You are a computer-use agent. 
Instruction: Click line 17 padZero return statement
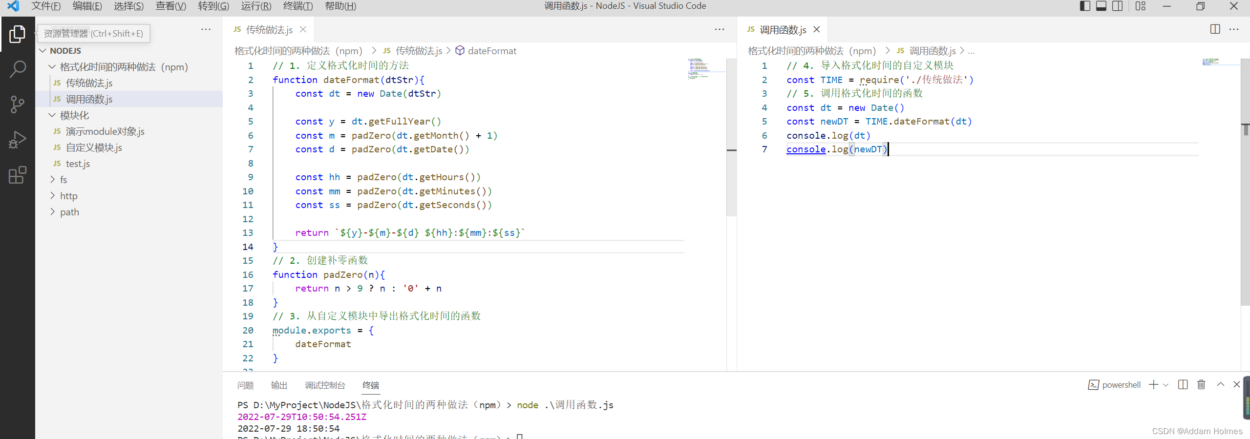pyautogui.click(x=368, y=289)
